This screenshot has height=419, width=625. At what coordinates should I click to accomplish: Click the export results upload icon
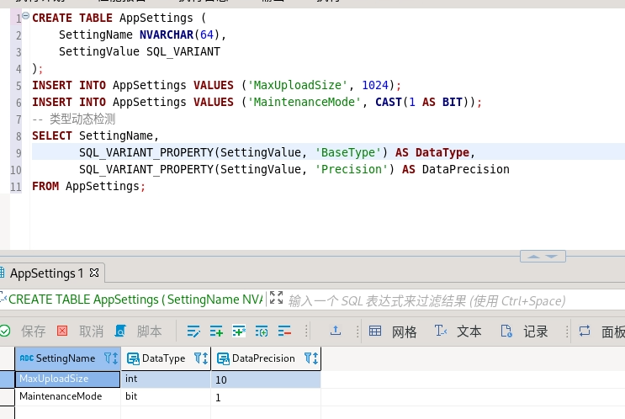pos(336,331)
